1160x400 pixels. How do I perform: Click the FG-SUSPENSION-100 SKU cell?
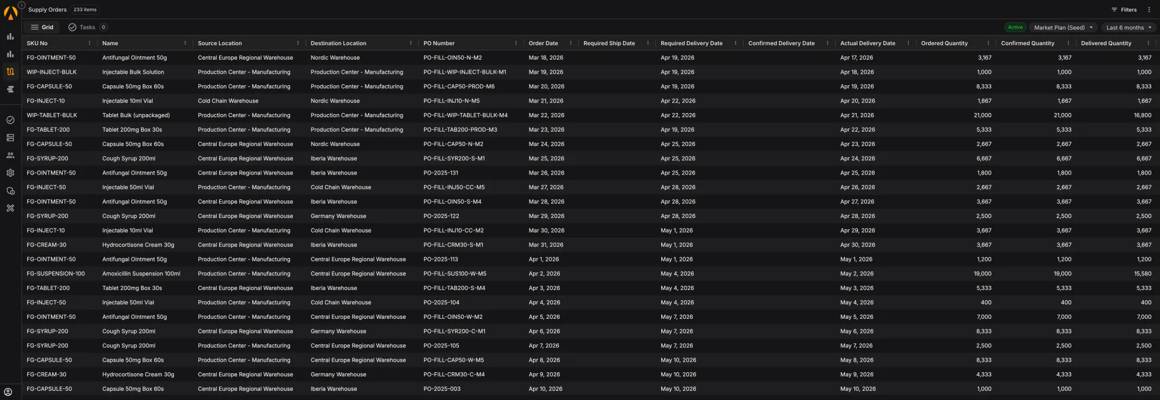(x=56, y=274)
